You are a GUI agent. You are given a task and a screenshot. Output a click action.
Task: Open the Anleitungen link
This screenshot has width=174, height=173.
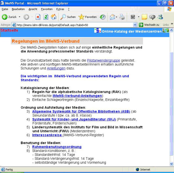[x=56, y=68]
